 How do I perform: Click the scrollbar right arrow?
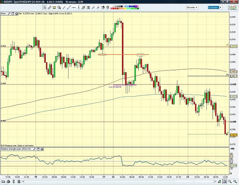pos(215,181)
